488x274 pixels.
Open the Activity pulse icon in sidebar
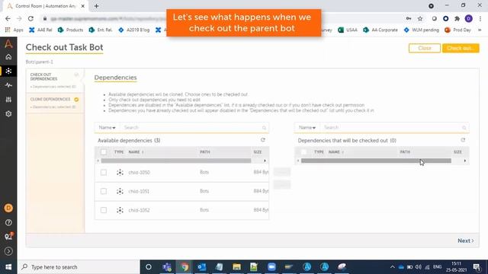coord(8,85)
